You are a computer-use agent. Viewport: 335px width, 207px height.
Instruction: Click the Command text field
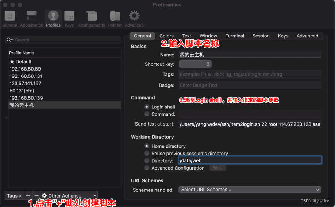250,114
